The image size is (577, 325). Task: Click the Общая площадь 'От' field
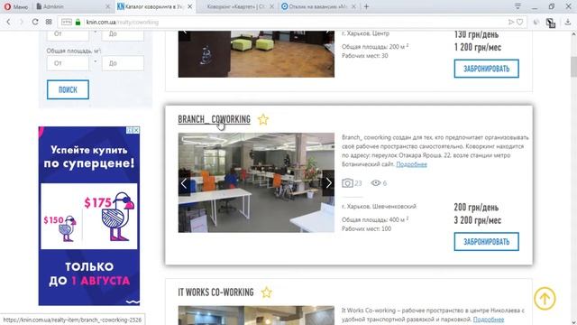point(69,63)
